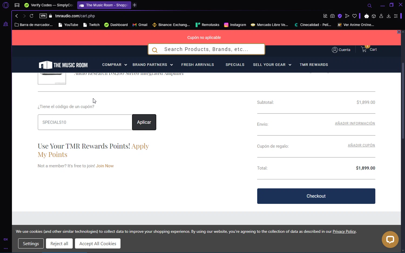
Task: Open the Cinecalidad bookmark
Action: coord(313,25)
